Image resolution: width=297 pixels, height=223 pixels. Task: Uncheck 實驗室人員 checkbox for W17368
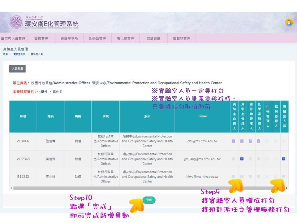pos(284,159)
